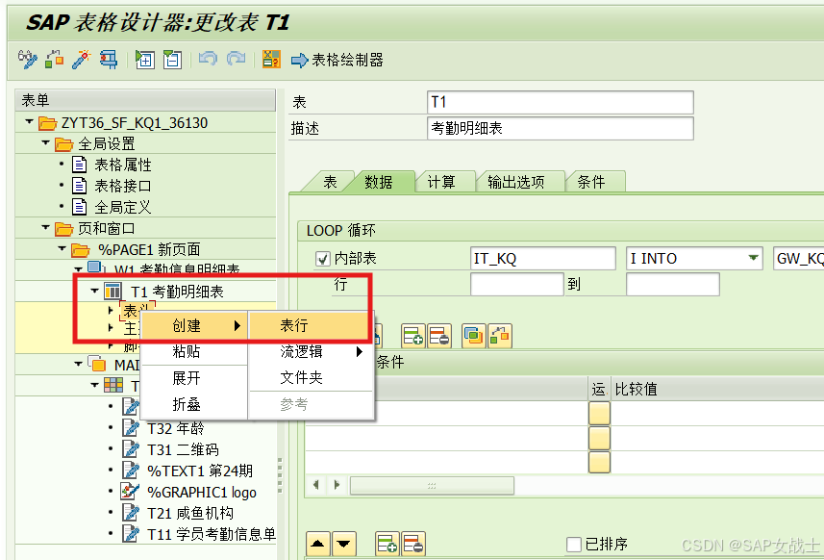Toggle the 内部表 checkbox
The width and height of the screenshot is (824, 560).
(322, 259)
